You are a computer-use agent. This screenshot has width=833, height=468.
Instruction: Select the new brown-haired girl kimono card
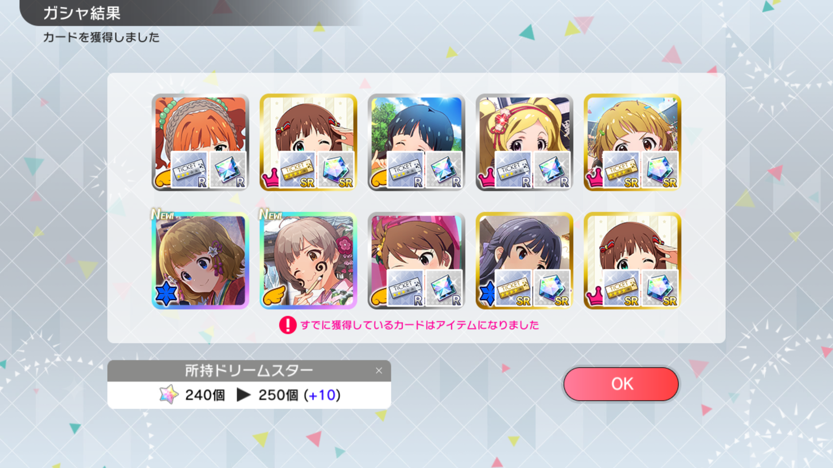[200, 260]
